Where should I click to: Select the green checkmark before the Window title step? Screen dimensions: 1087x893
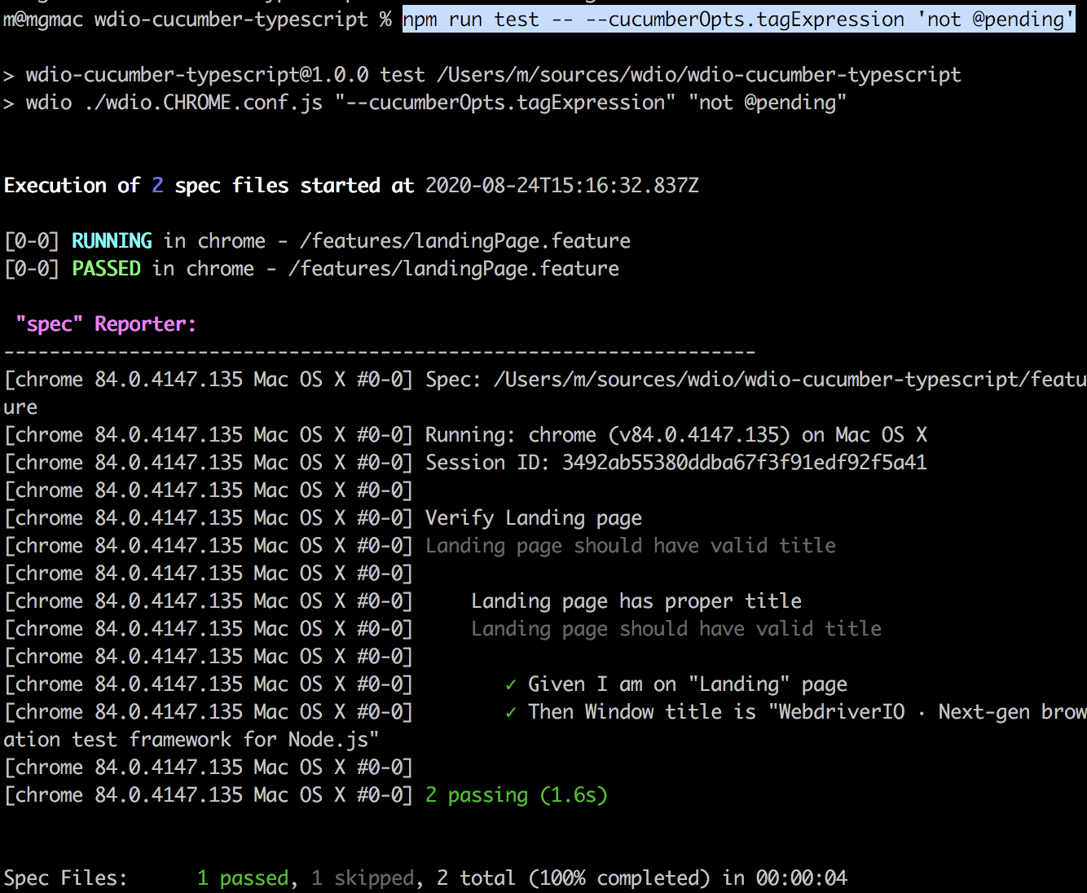coord(510,711)
